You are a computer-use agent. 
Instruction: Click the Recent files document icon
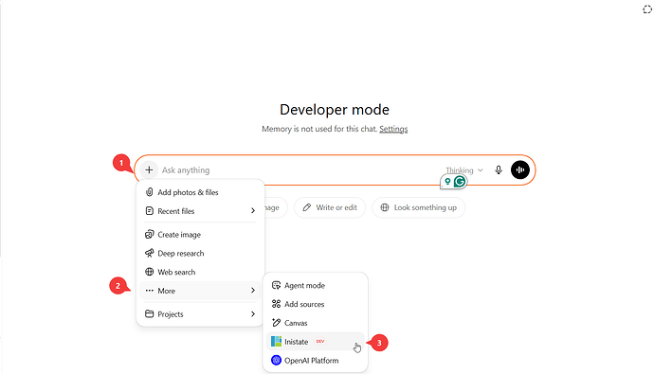pos(150,211)
